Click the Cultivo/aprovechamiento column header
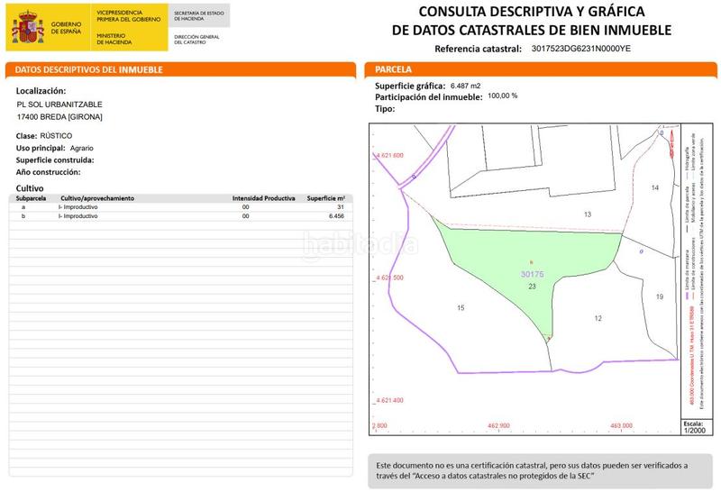 pos(97,197)
